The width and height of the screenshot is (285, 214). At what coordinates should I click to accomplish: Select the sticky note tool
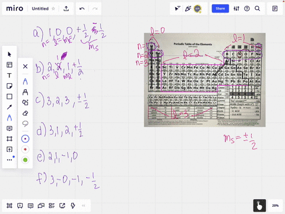[9, 86]
